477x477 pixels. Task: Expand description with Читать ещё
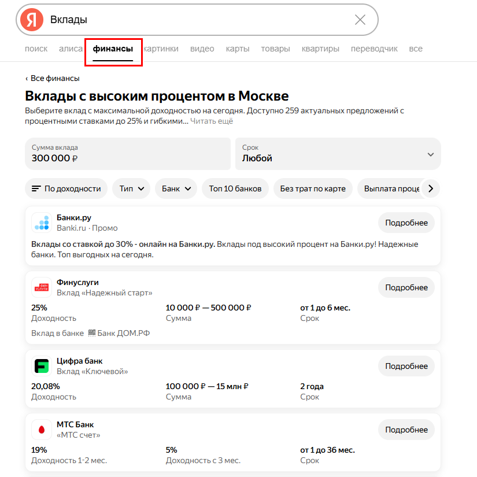pos(212,121)
